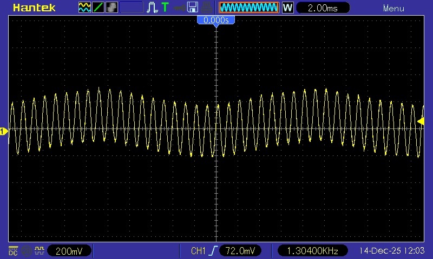
Task: Click the pulse waveform acquisition icon
Action: 152,8
